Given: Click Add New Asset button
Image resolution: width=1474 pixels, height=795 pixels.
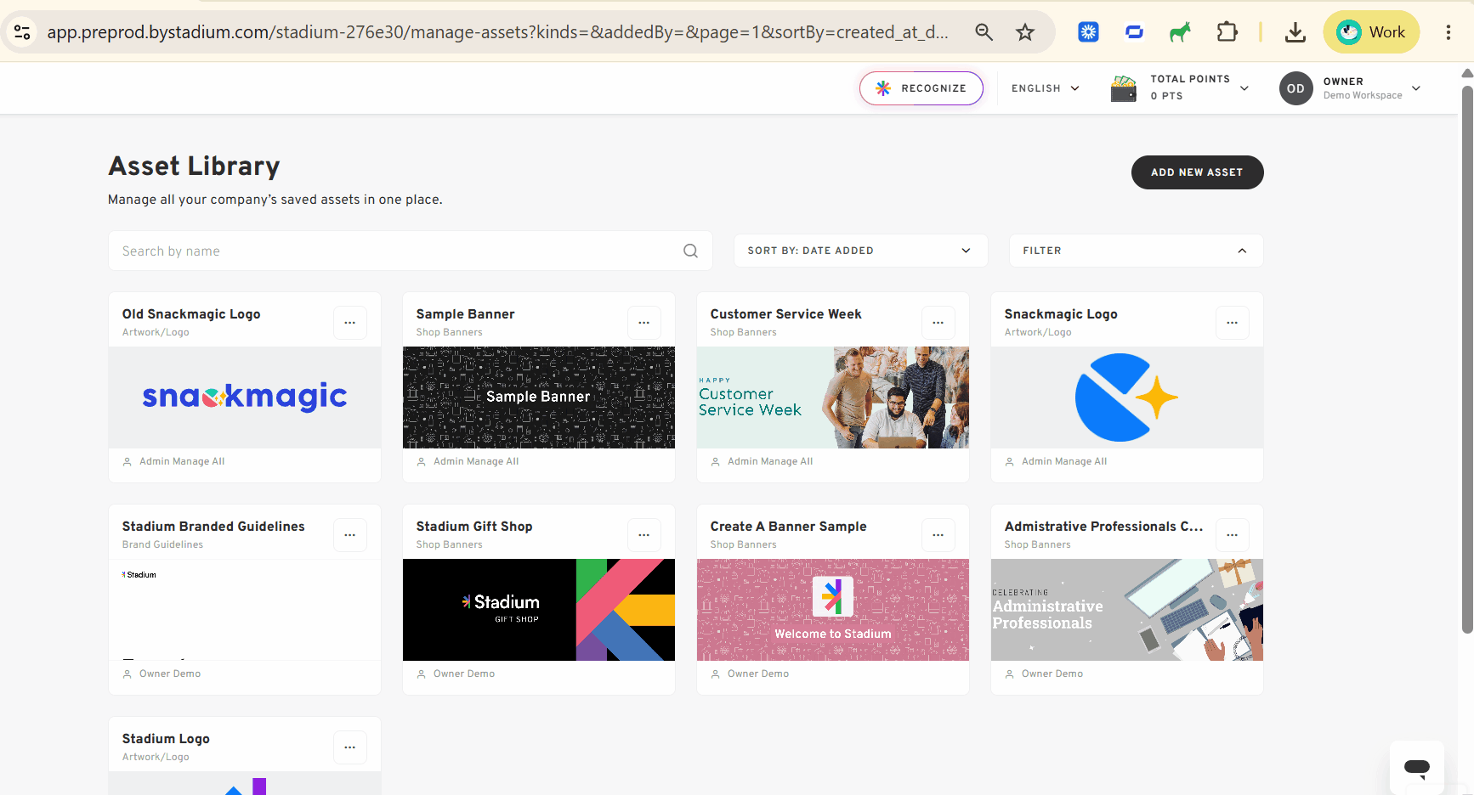Looking at the screenshot, I should (1197, 172).
